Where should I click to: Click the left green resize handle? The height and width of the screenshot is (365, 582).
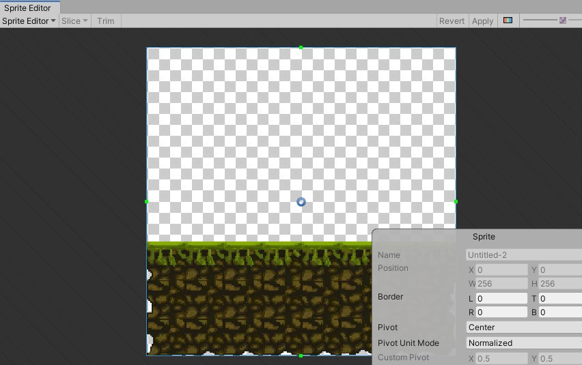point(146,201)
